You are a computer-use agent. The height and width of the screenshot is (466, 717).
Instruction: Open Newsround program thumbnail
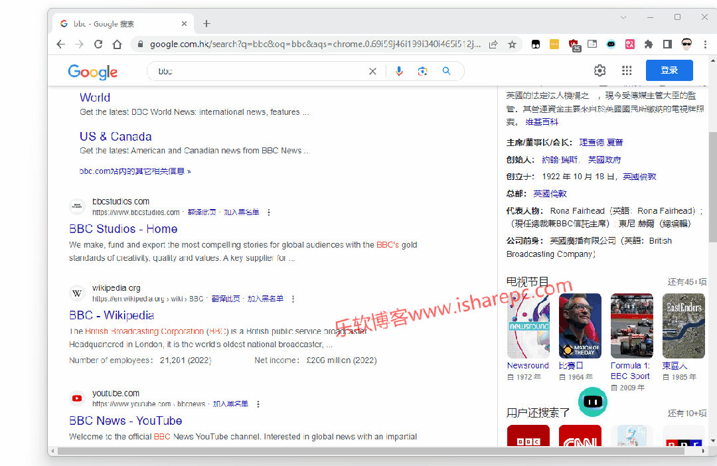[528, 326]
